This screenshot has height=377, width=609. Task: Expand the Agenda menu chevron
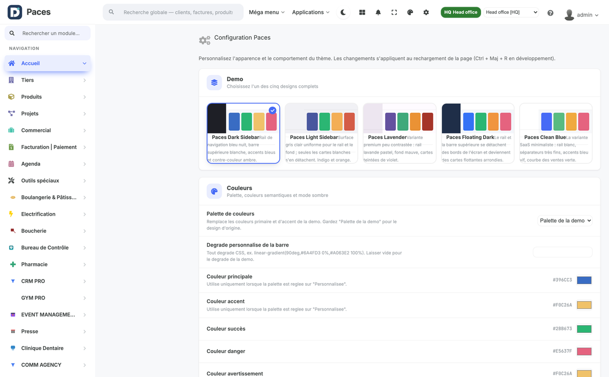[84, 164]
